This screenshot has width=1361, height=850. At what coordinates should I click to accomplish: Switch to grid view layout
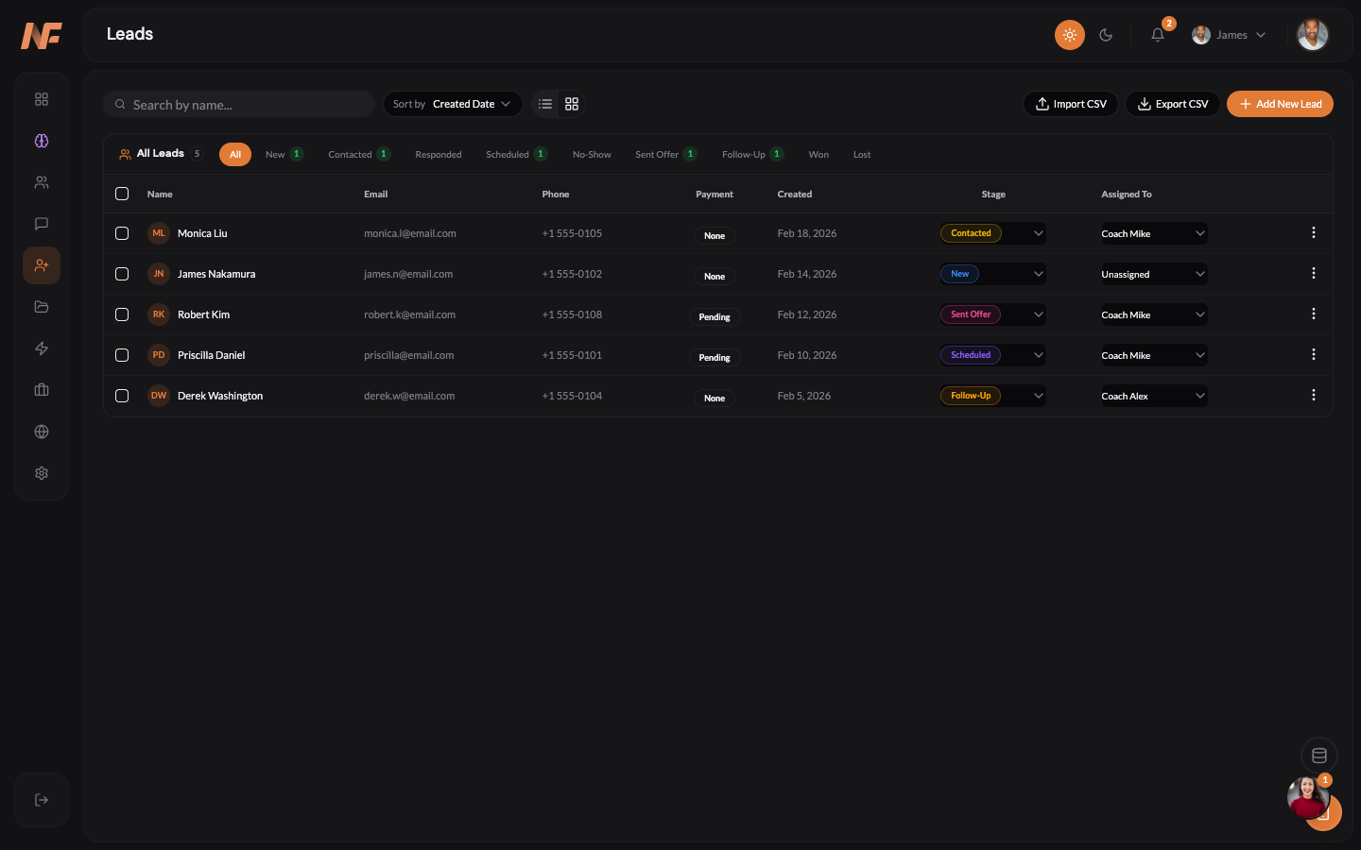[x=571, y=104]
